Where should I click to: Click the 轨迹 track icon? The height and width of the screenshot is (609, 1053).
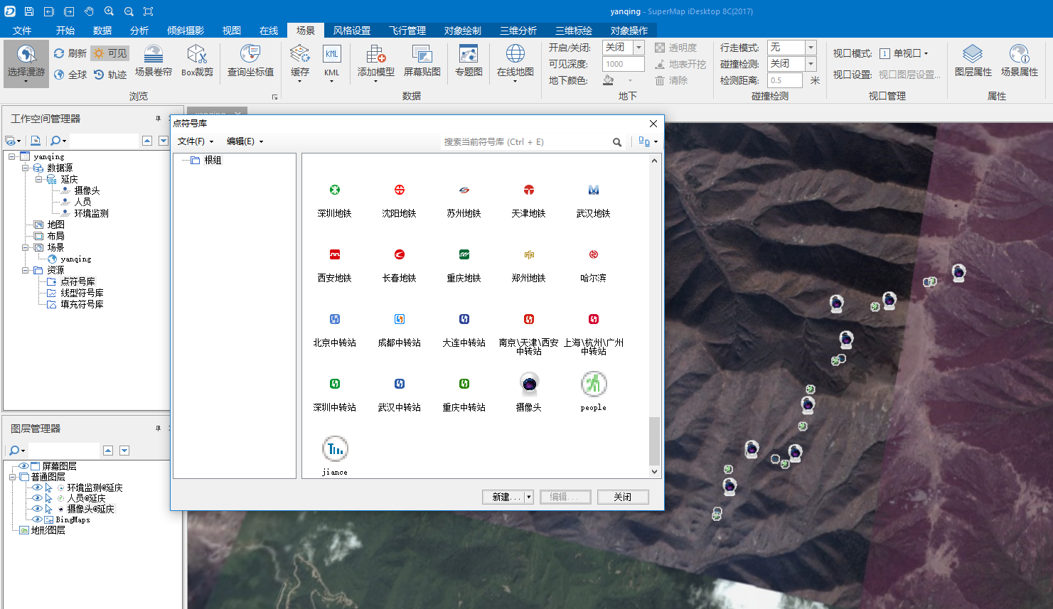[99, 75]
